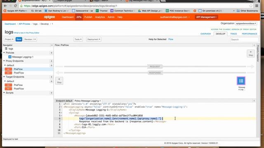Add a step to the response flow
This screenshot has height=148, width=264.
click(59, 81)
